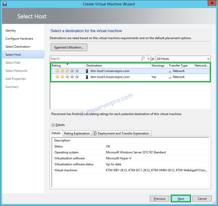Click the server icon beside ktm-host1.msserverpro.com
The width and height of the screenshot is (218, 206).
[x=87, y=71]
